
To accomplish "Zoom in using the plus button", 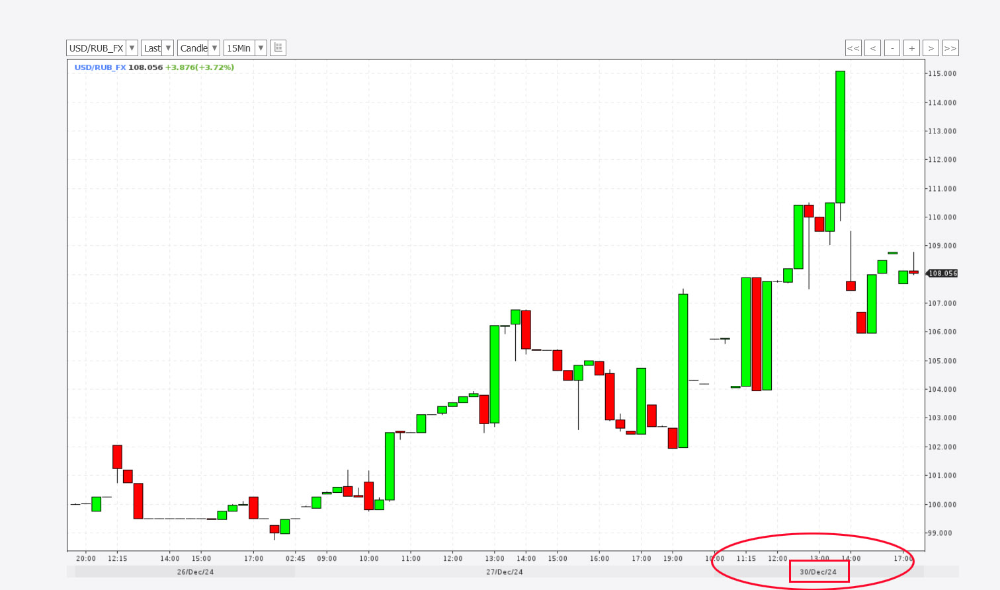I will (x=911, y=48).
